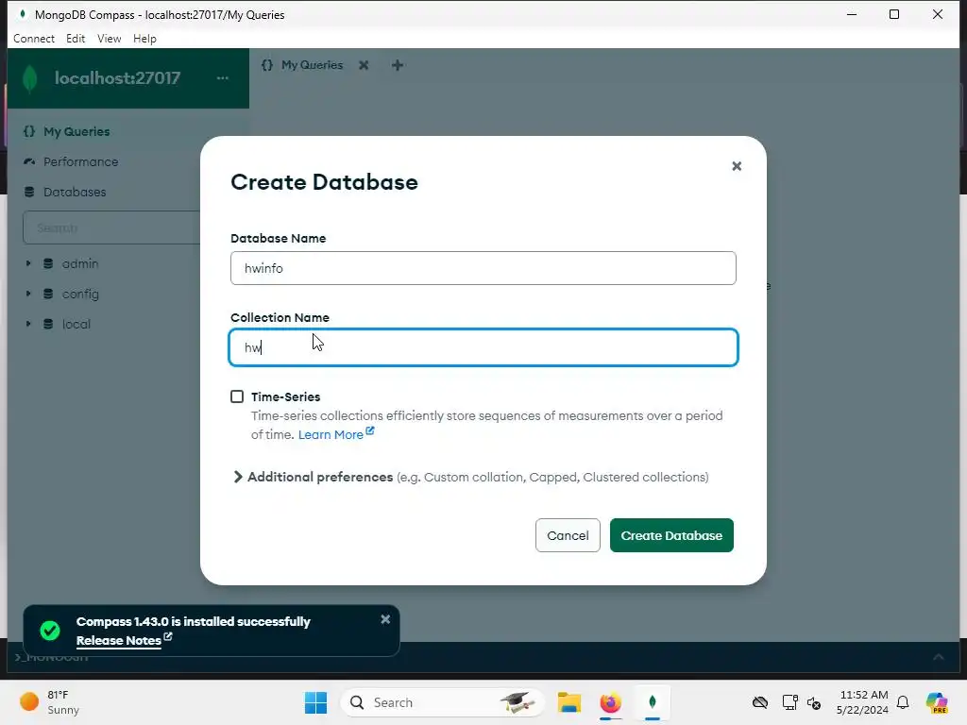
Task: Click the Collection Name input field
Action: click(x=483, y=347)
